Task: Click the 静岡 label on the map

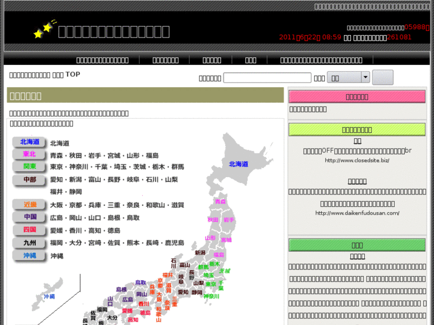Action: click(x=197, y=292)
